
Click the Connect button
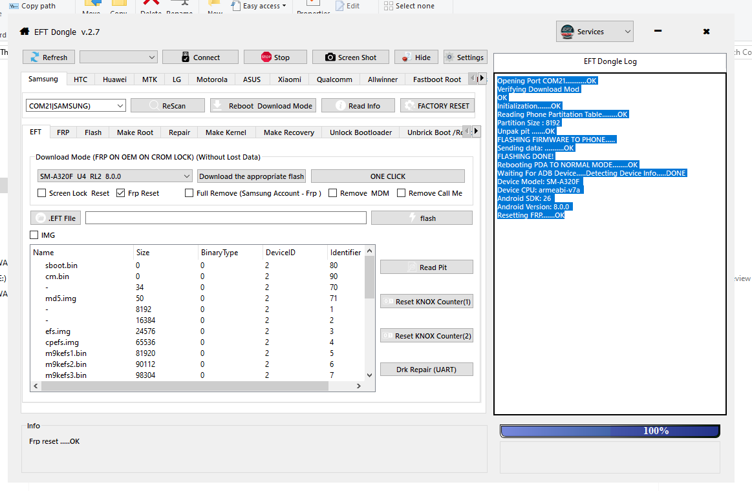coord(200,57)
